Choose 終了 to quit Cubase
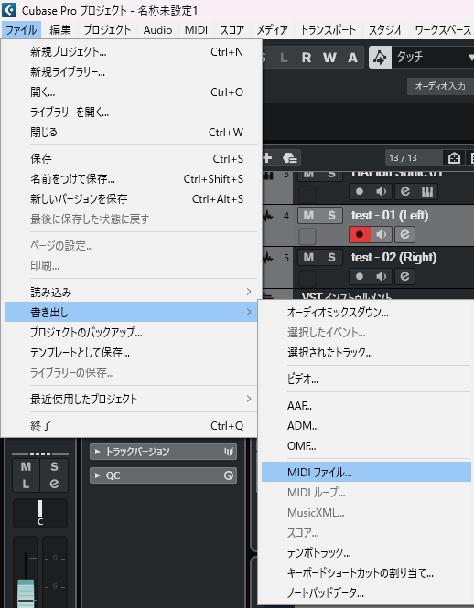Viewport: 474px width, 608px height. [x=131, y=426]
